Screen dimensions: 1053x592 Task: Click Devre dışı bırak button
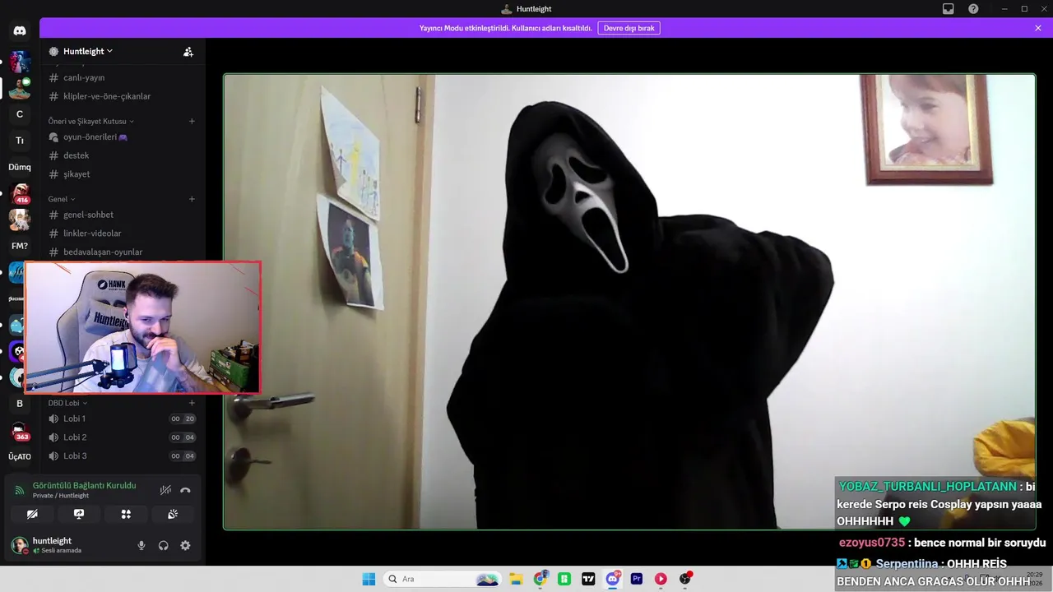(629, 28)
